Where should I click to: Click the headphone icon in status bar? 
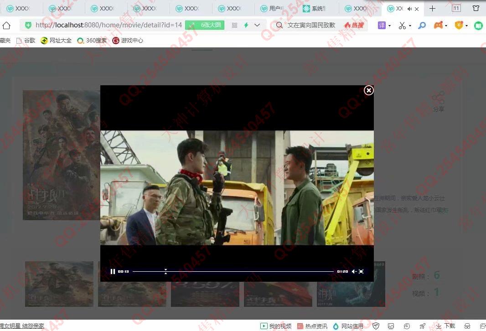[x=467, y=326]
